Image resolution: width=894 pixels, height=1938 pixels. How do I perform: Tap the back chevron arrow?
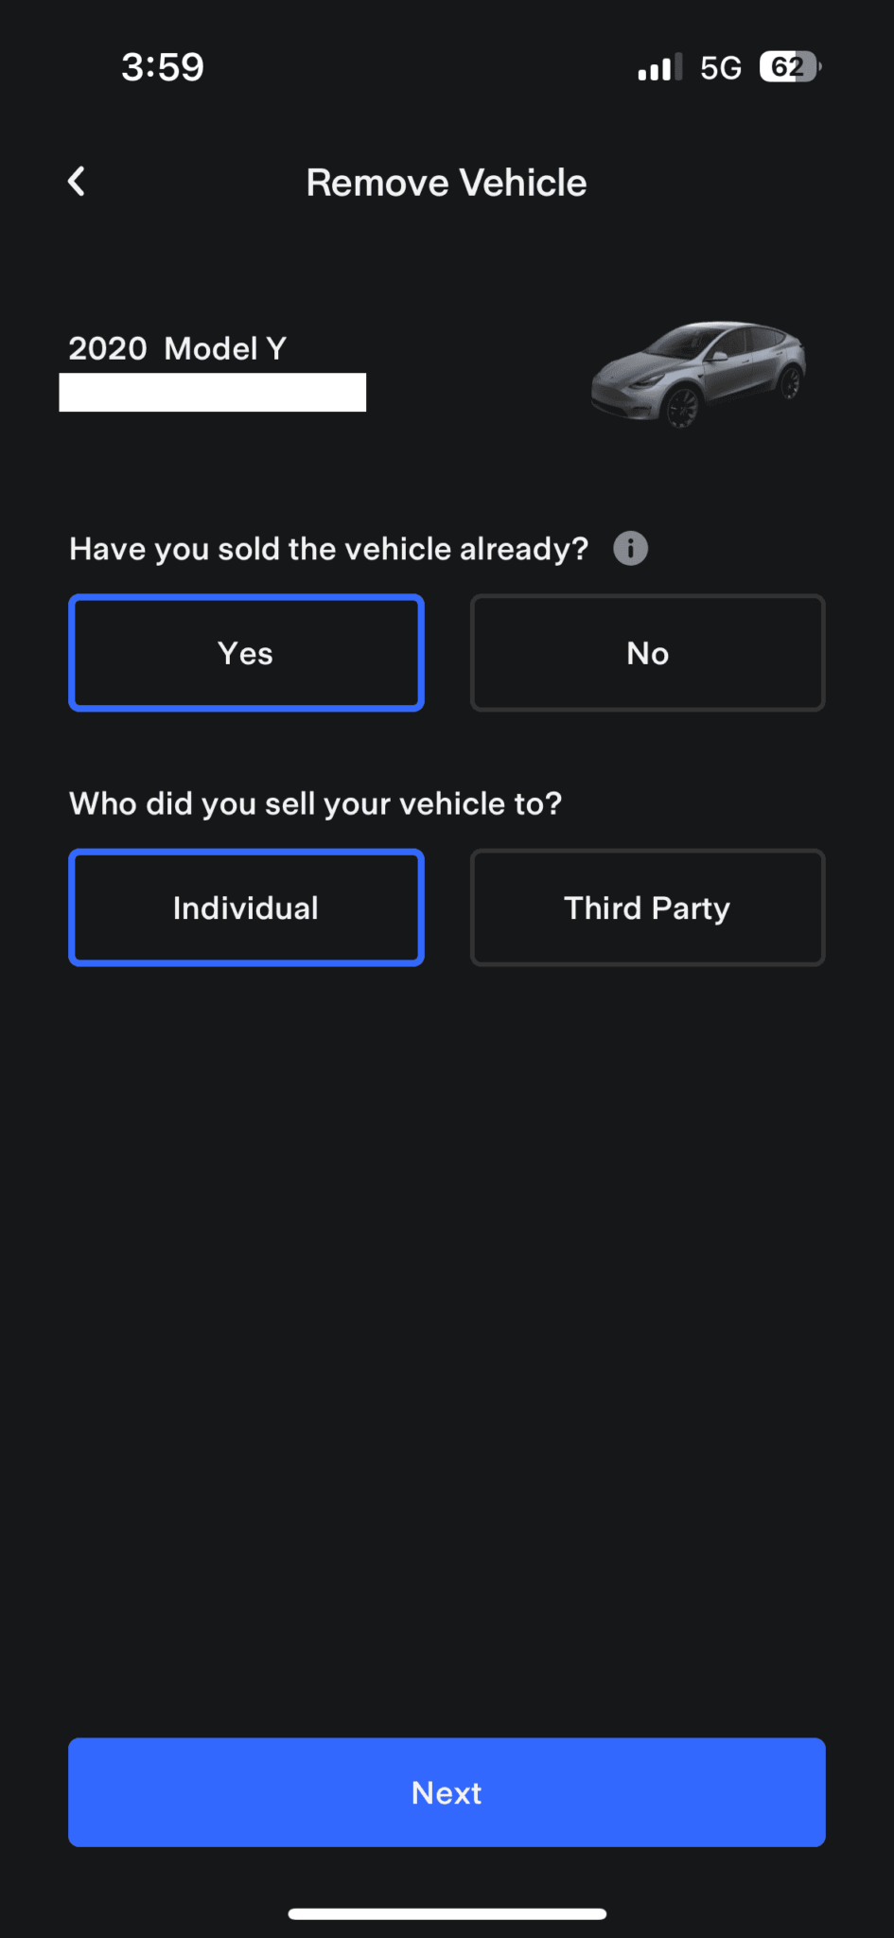click(x=76, y=181)
